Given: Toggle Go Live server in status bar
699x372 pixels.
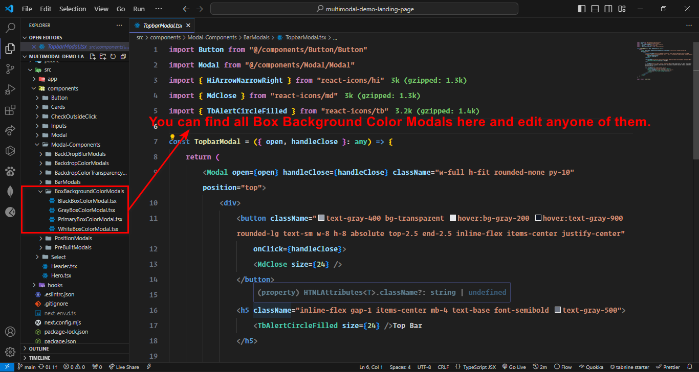Looking at the screenshot, I should [514, 367].
